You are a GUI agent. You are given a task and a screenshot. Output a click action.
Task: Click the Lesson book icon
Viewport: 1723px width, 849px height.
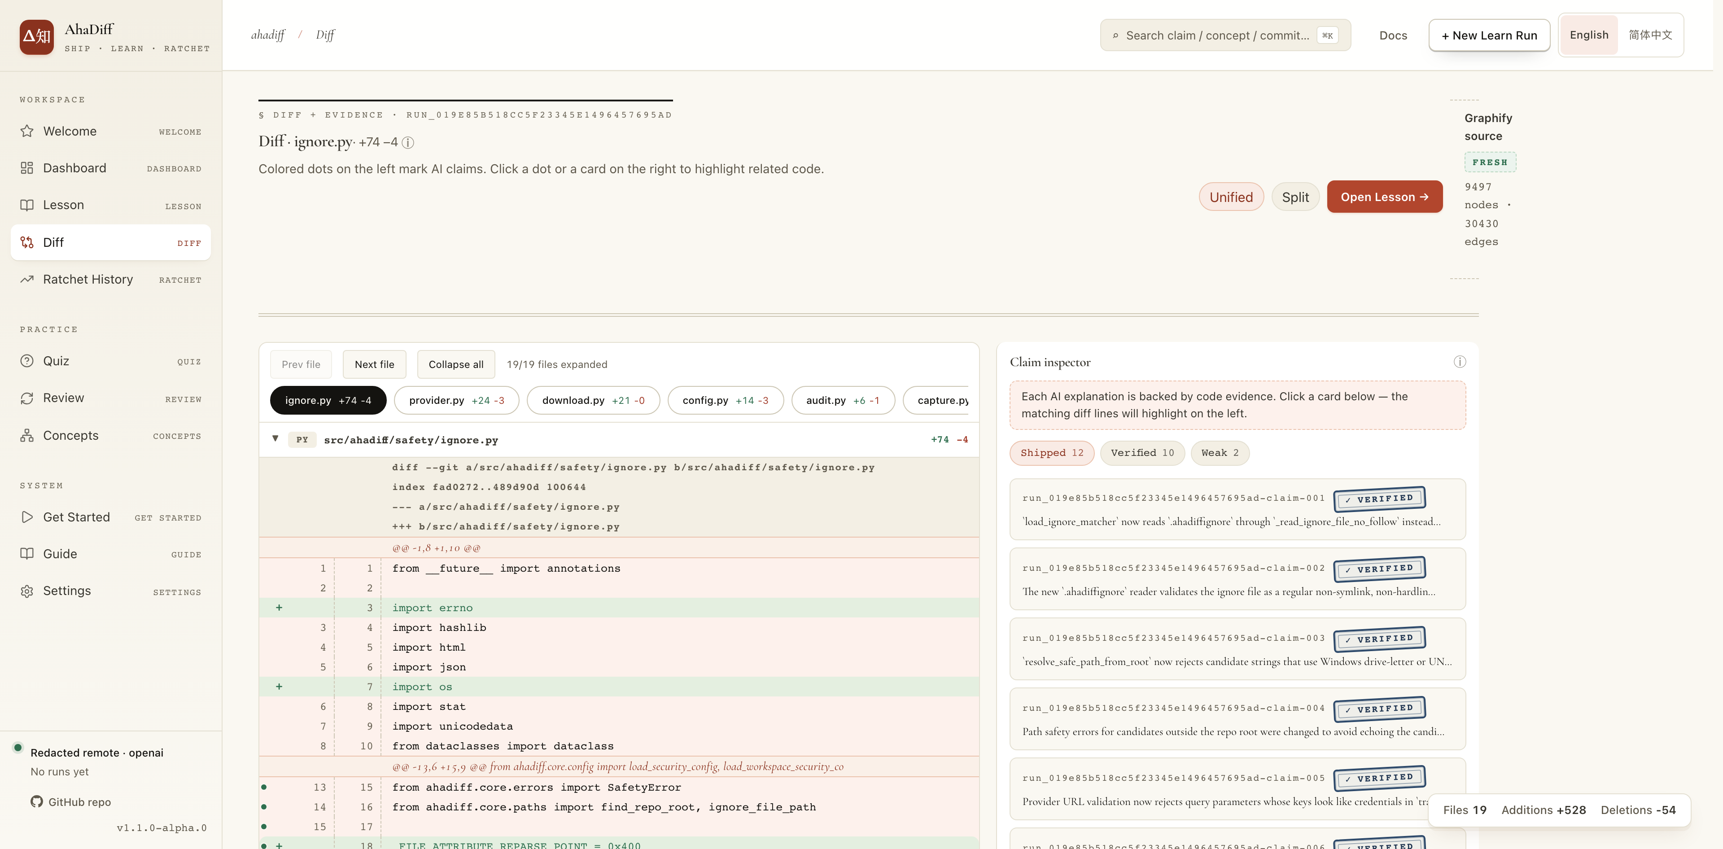[x=27, y=206]
